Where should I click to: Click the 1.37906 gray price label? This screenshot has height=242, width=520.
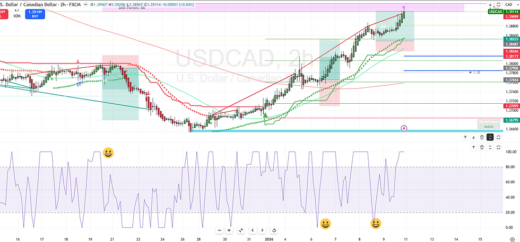[x=511, y=68]
